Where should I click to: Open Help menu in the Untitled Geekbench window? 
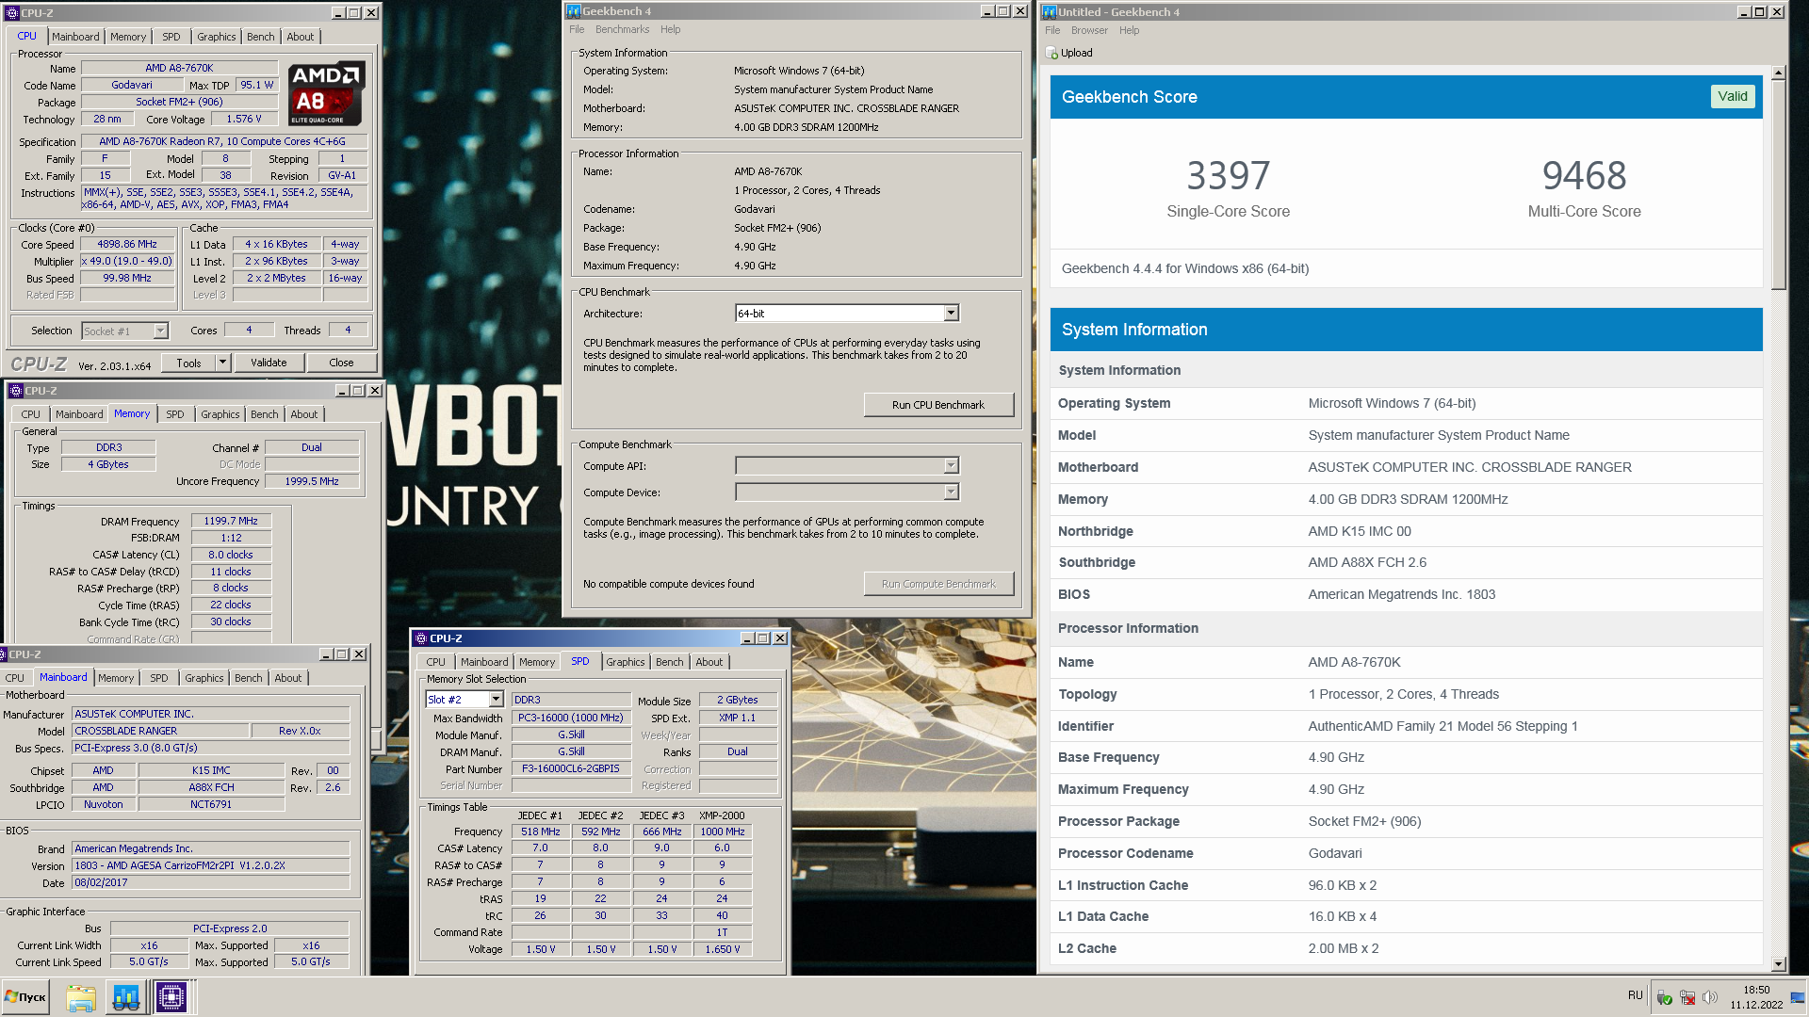coord(1129,31)
